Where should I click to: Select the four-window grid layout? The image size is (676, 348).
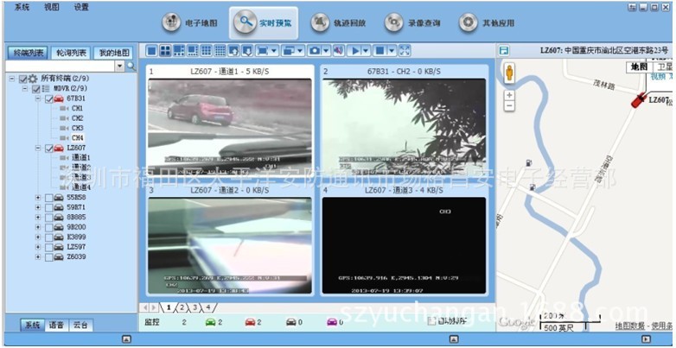click(x=165, y=51)
